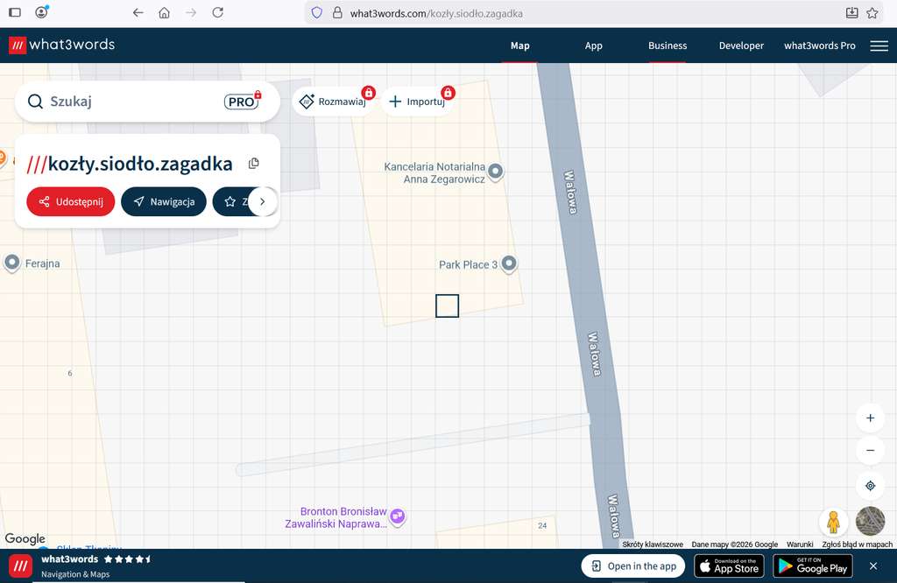
Task: Click the Importuj button
Action: pos(418,102)
